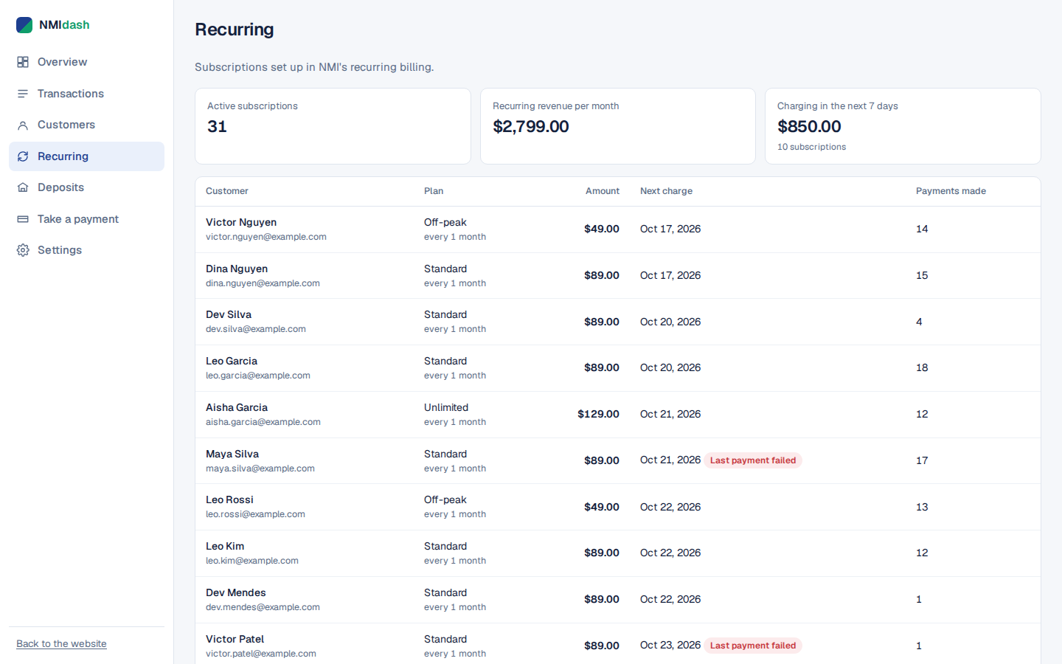
Task: Click the $850.00 charging value
Action: pyautogui.click(x=809, y=127)
